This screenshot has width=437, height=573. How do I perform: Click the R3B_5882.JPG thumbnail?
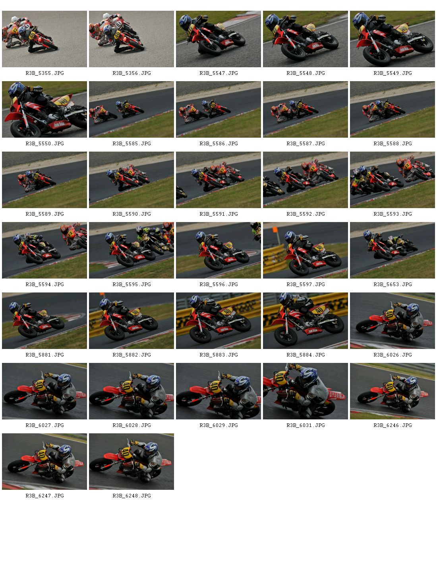131,321
